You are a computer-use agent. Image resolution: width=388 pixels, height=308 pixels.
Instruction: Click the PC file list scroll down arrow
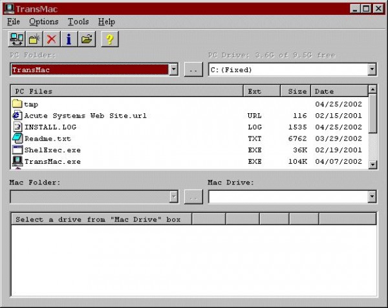(372, 164)
